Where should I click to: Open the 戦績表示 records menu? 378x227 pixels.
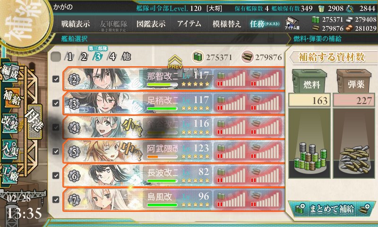pos(76,24)
